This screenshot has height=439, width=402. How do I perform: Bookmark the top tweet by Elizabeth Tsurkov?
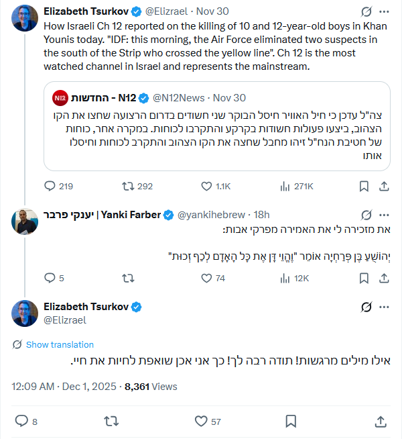(x=363, y=186)
